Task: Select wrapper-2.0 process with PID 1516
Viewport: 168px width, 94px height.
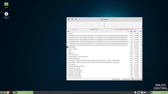Action: pos(104,45)
